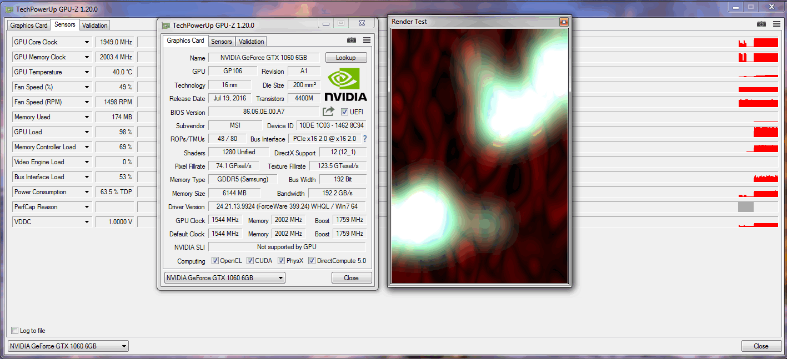
Task: Click the gray PerfCap Reason indicator bar
Action: [x=746, y=207]
